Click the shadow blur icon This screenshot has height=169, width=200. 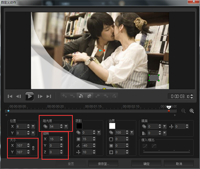click(x=78, y=139)
